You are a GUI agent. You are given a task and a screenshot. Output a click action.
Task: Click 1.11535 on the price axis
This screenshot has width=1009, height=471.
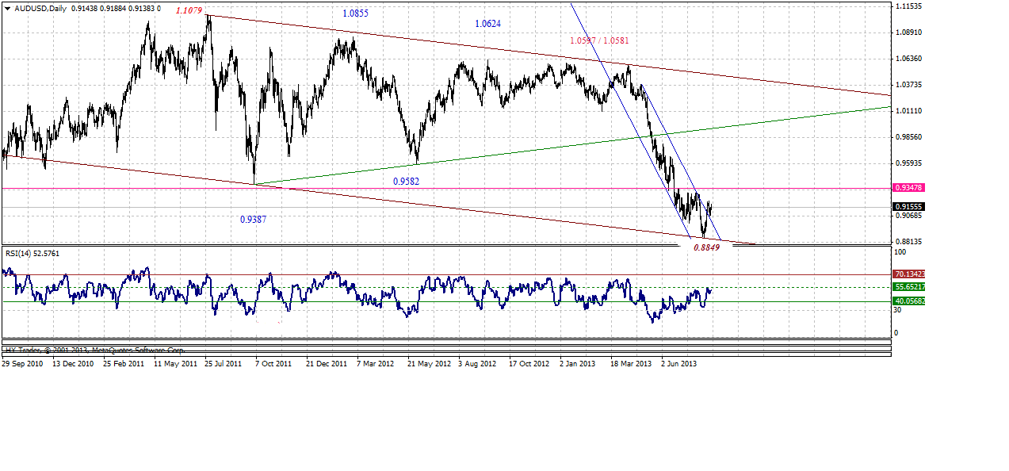click(x=908, y=6)
